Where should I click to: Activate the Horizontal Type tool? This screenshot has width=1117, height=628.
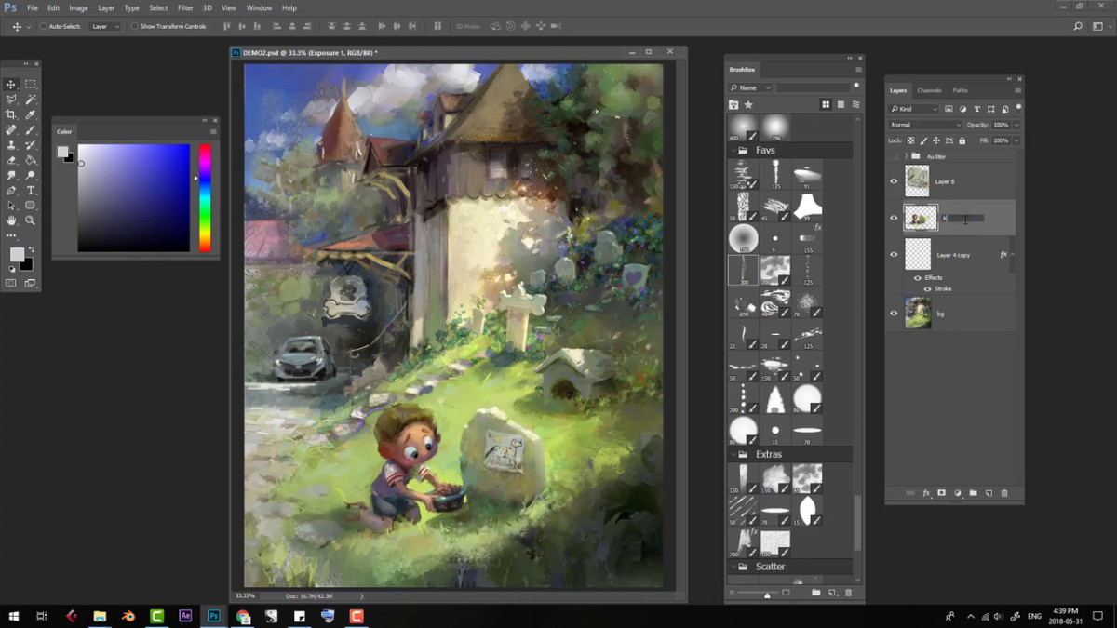(31, 190)
